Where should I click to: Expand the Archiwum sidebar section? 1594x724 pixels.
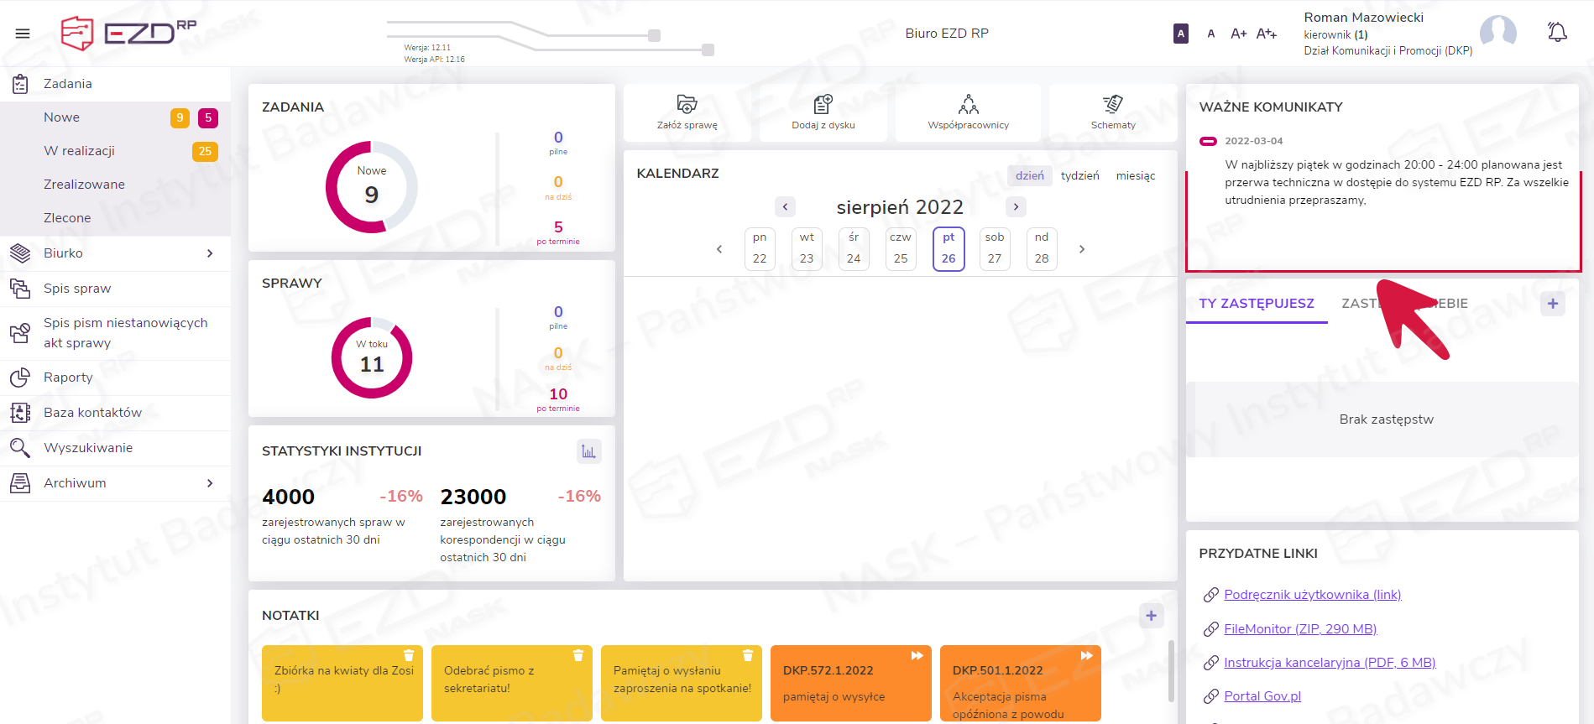tap(210, 483)
